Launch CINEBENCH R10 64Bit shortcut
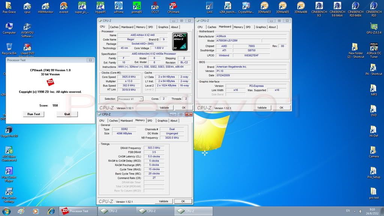 click(x=355, y=9)
